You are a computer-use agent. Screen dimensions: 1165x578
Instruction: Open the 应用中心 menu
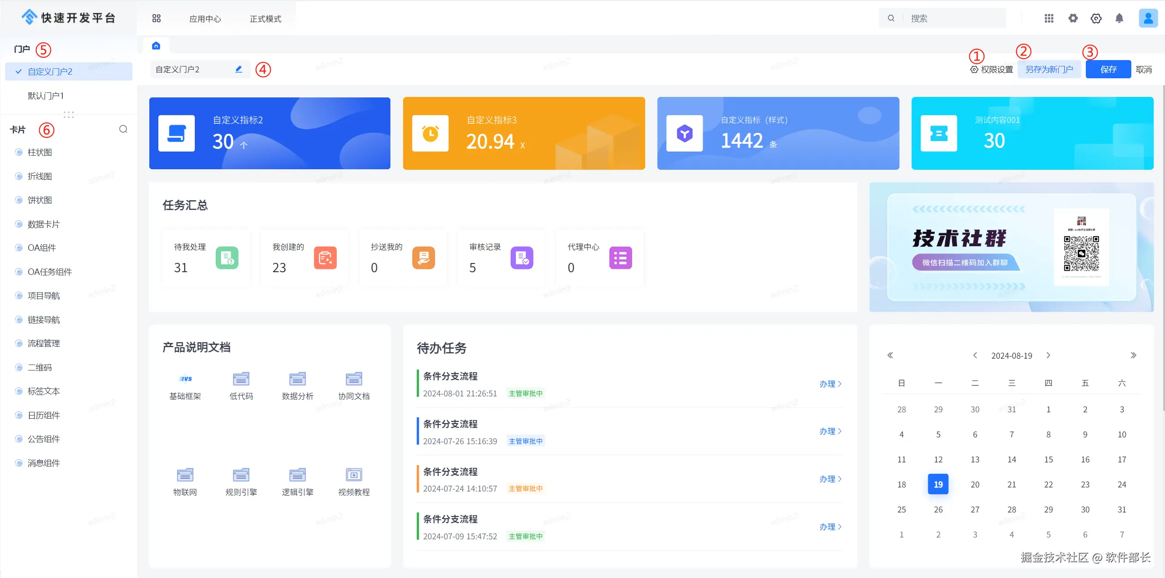coord(205,19)
